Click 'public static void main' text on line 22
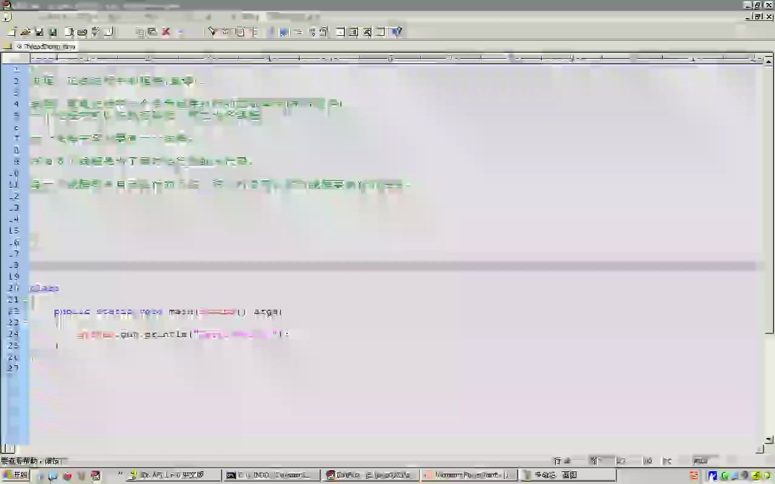This screenshot has height=484, width=775. [123, 312]
